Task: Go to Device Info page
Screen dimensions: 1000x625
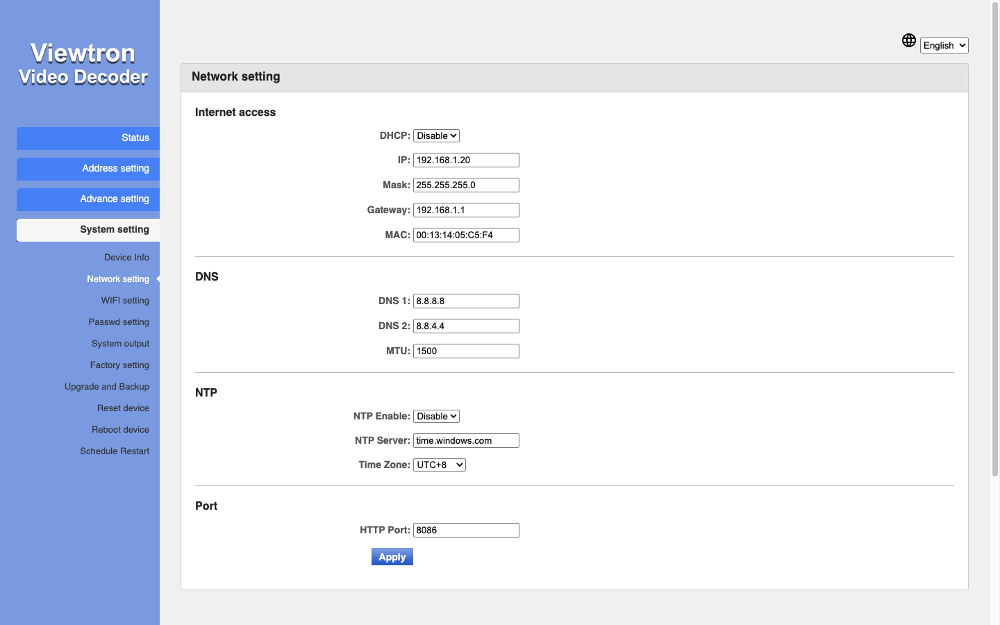Action: (x=126, y=257)
